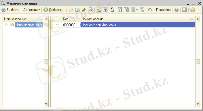Image resolution: width=203 pixels, height=111 pixels.
Task: Click the move to group icon
Action: (x=112, y=10)
